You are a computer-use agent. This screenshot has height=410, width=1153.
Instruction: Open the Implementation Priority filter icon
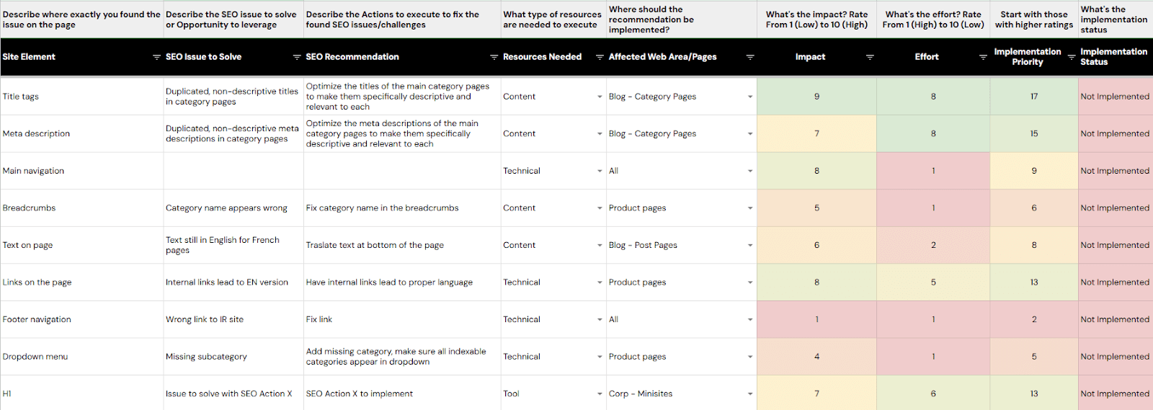click(1072, 57)
